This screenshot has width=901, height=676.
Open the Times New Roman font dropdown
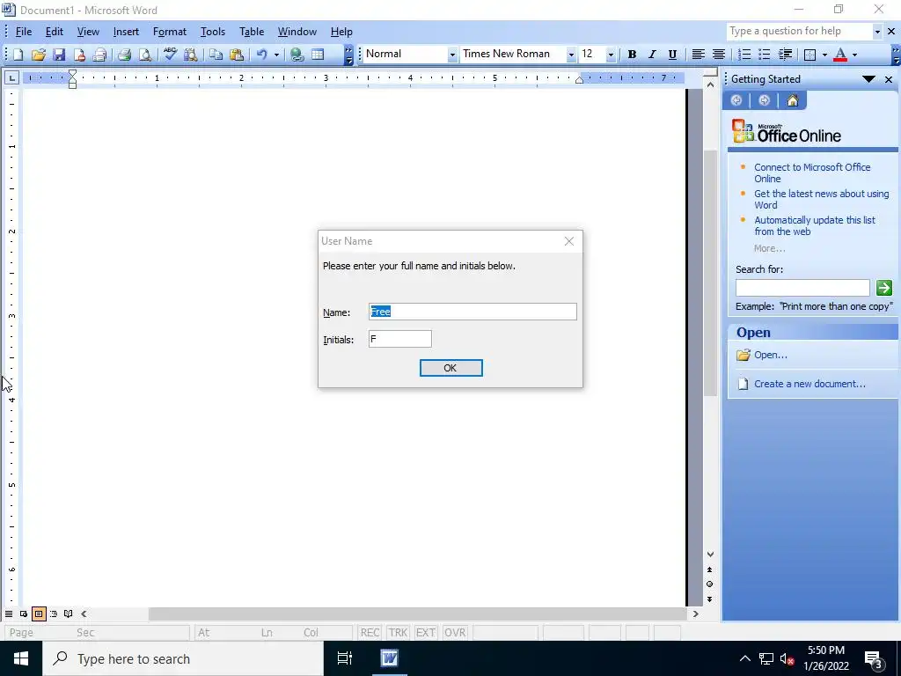[571, 55]
